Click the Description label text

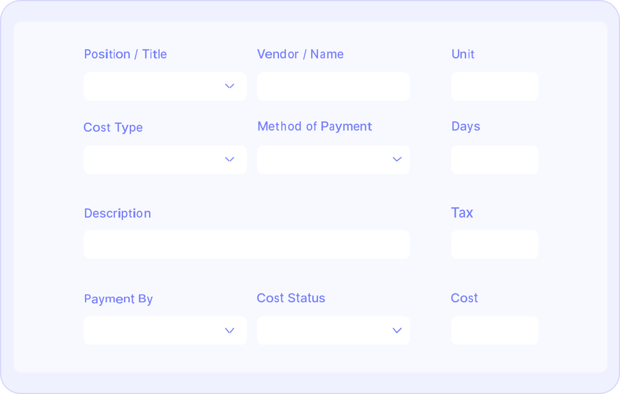click(x=117, y=213)
